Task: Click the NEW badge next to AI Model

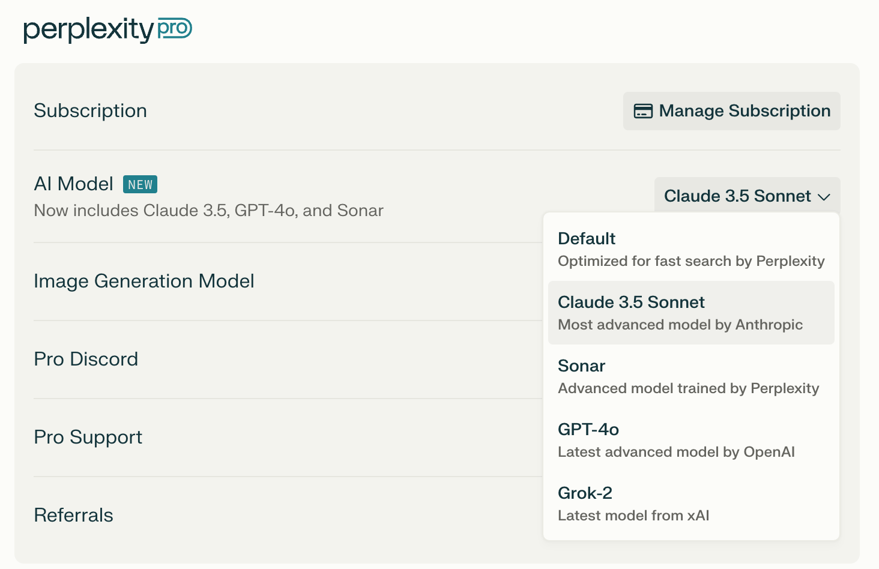Action: point(140,184)
